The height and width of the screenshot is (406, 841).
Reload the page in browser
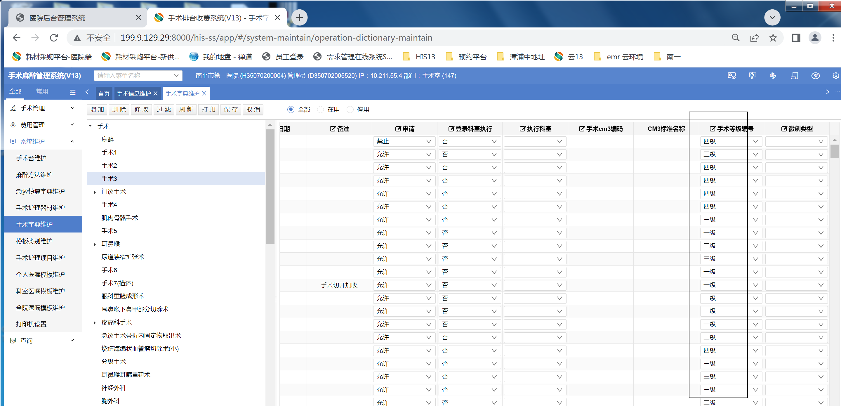tap(54, 38)
